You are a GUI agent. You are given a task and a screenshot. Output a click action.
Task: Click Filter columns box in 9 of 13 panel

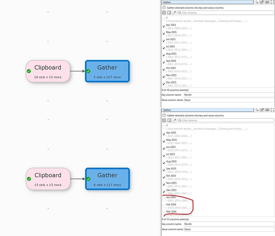[x=226, y=120]
